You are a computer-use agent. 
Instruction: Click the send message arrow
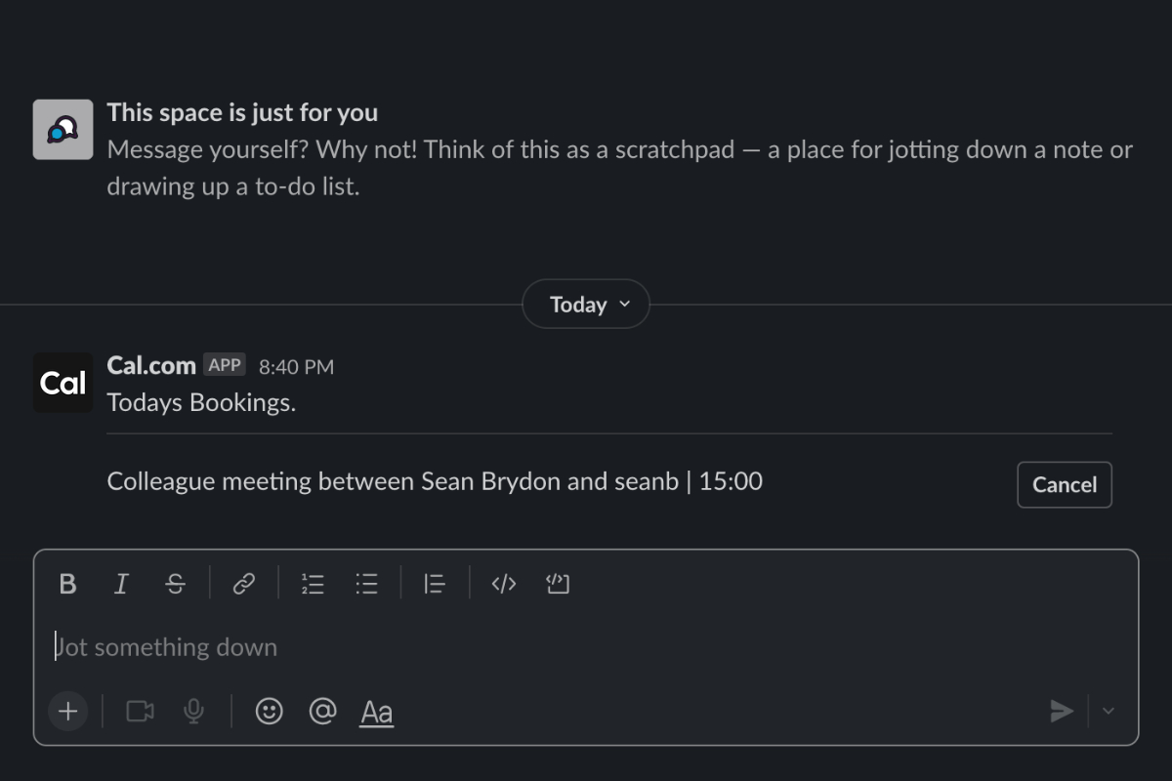click(1062, 711)
